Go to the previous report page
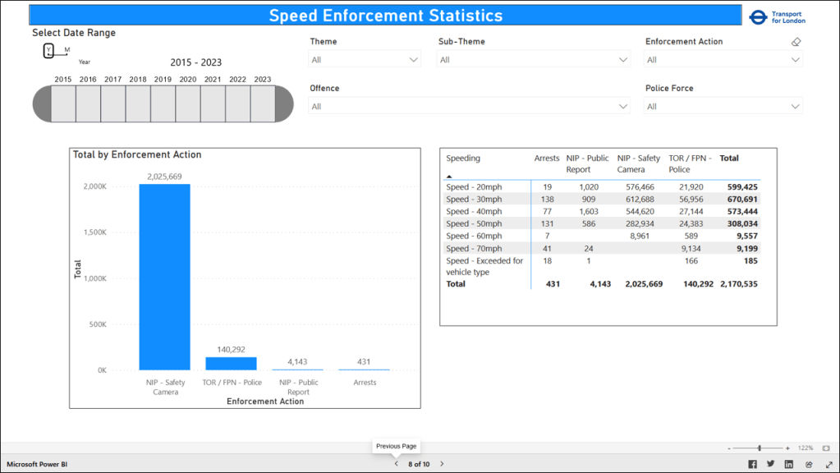This screenshot has width=840, height=473. point(396,464)
